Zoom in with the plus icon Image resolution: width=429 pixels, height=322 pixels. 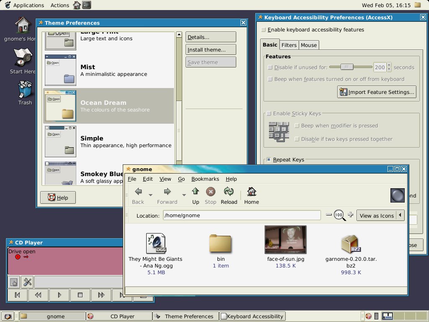[x=351, y=215]
